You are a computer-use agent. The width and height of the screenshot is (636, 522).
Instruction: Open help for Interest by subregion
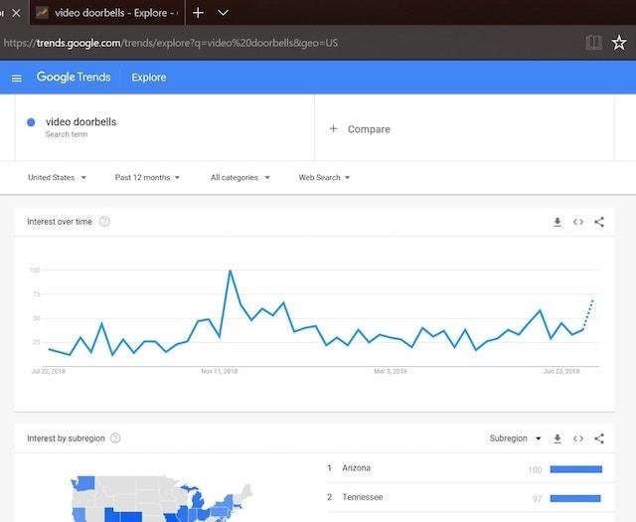[x=115, y=438]
